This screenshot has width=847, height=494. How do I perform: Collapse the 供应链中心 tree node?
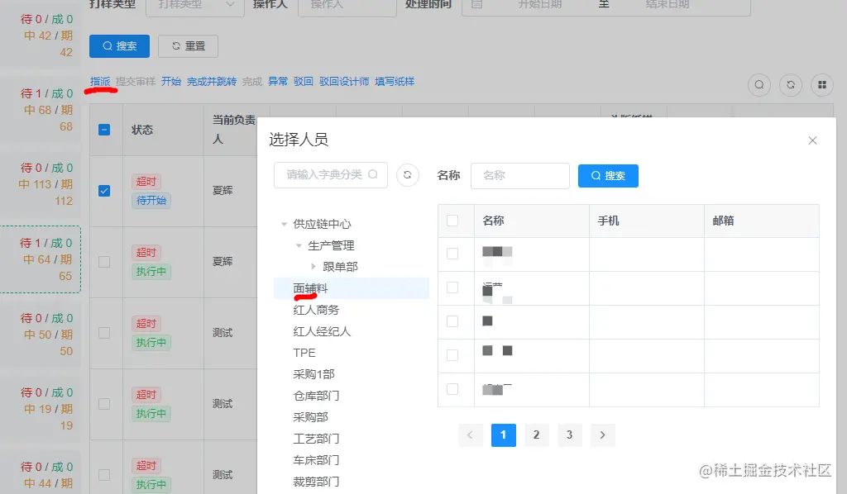tap(284, 224)
